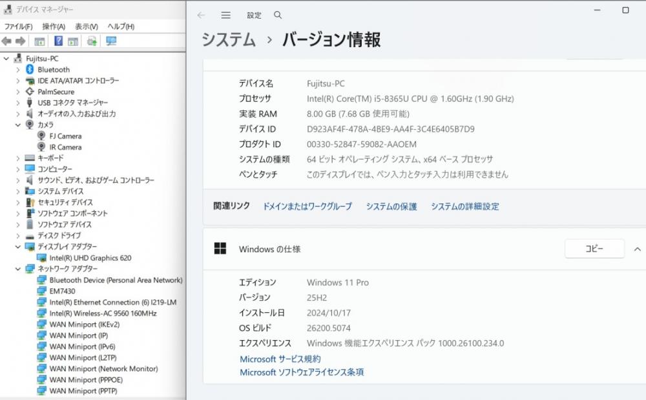Click the Forward arrow in Device Manager toolbar
This screenshot has width=646, height=400.
[x=20, y=41]
